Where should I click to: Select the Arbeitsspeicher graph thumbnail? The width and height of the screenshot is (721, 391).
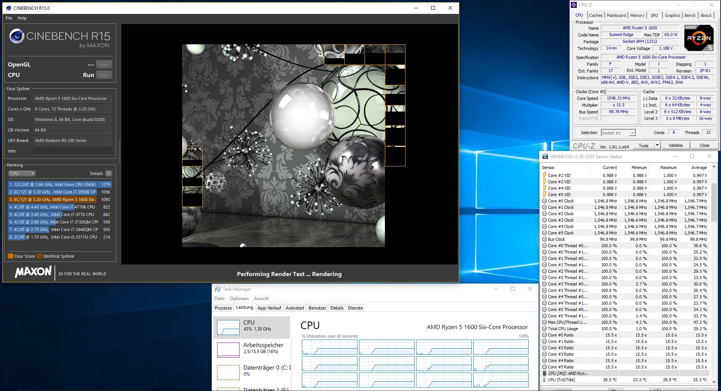pyautogui.click(x=228, y=350)
